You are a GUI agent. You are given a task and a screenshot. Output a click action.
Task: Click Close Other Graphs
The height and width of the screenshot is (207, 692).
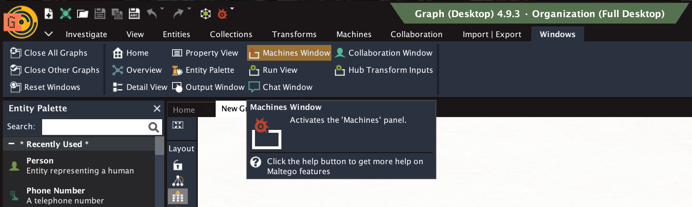[x=55, y=70]
